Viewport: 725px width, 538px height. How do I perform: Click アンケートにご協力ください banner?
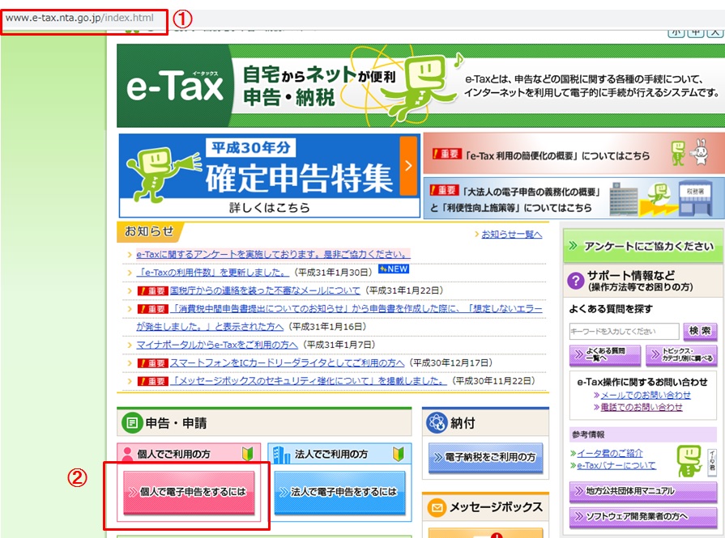pos(643,246)
